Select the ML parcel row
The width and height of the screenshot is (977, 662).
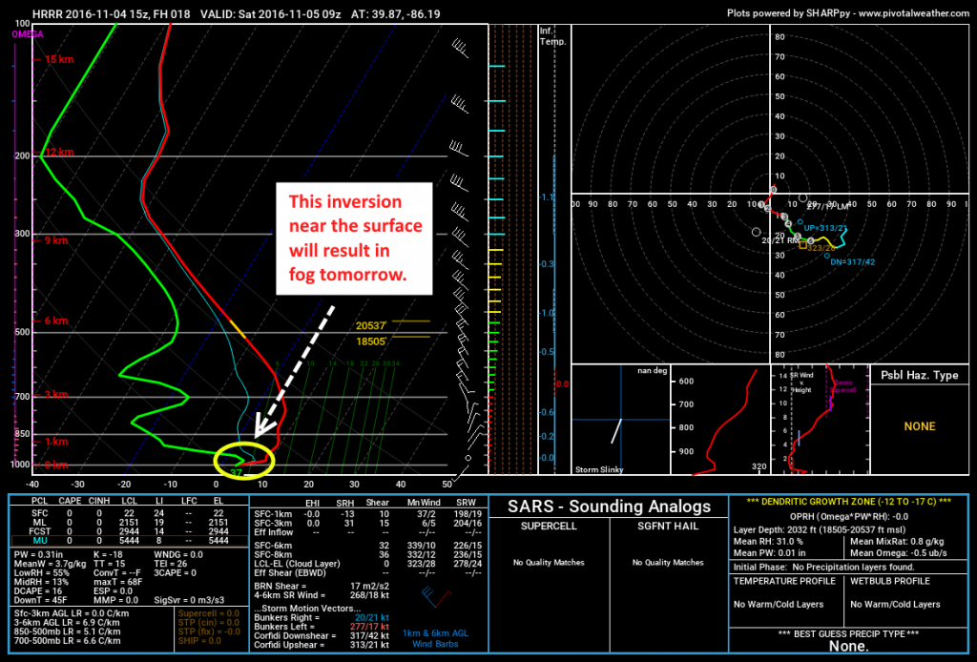coord(130,523)
